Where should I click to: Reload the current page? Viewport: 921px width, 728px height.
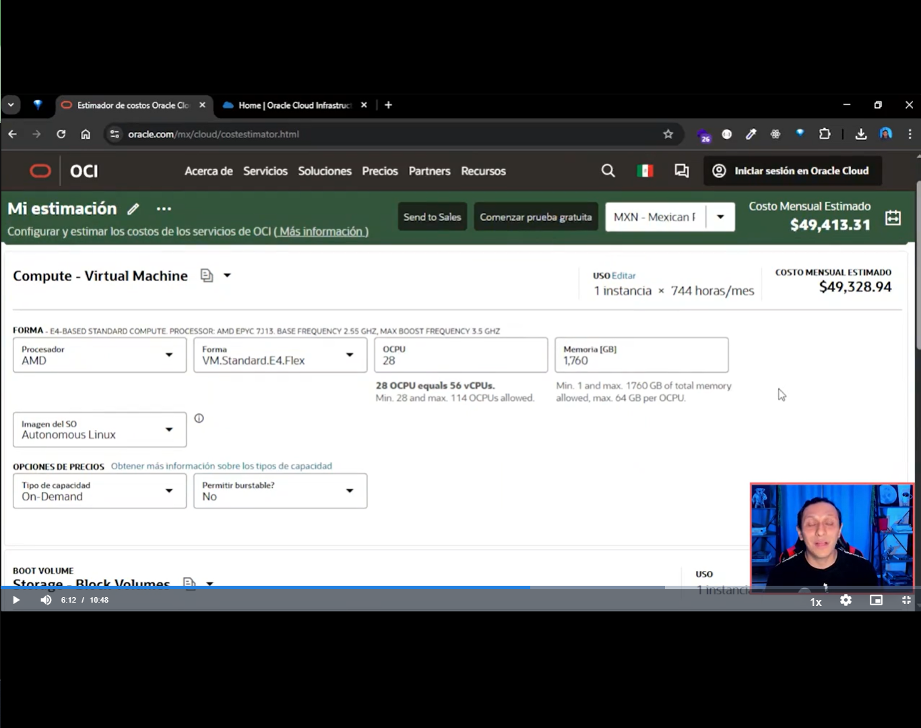pyautogui.click(x=61, y=134)
